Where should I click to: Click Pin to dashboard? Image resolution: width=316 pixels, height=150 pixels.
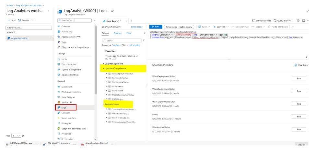point(278,27)
